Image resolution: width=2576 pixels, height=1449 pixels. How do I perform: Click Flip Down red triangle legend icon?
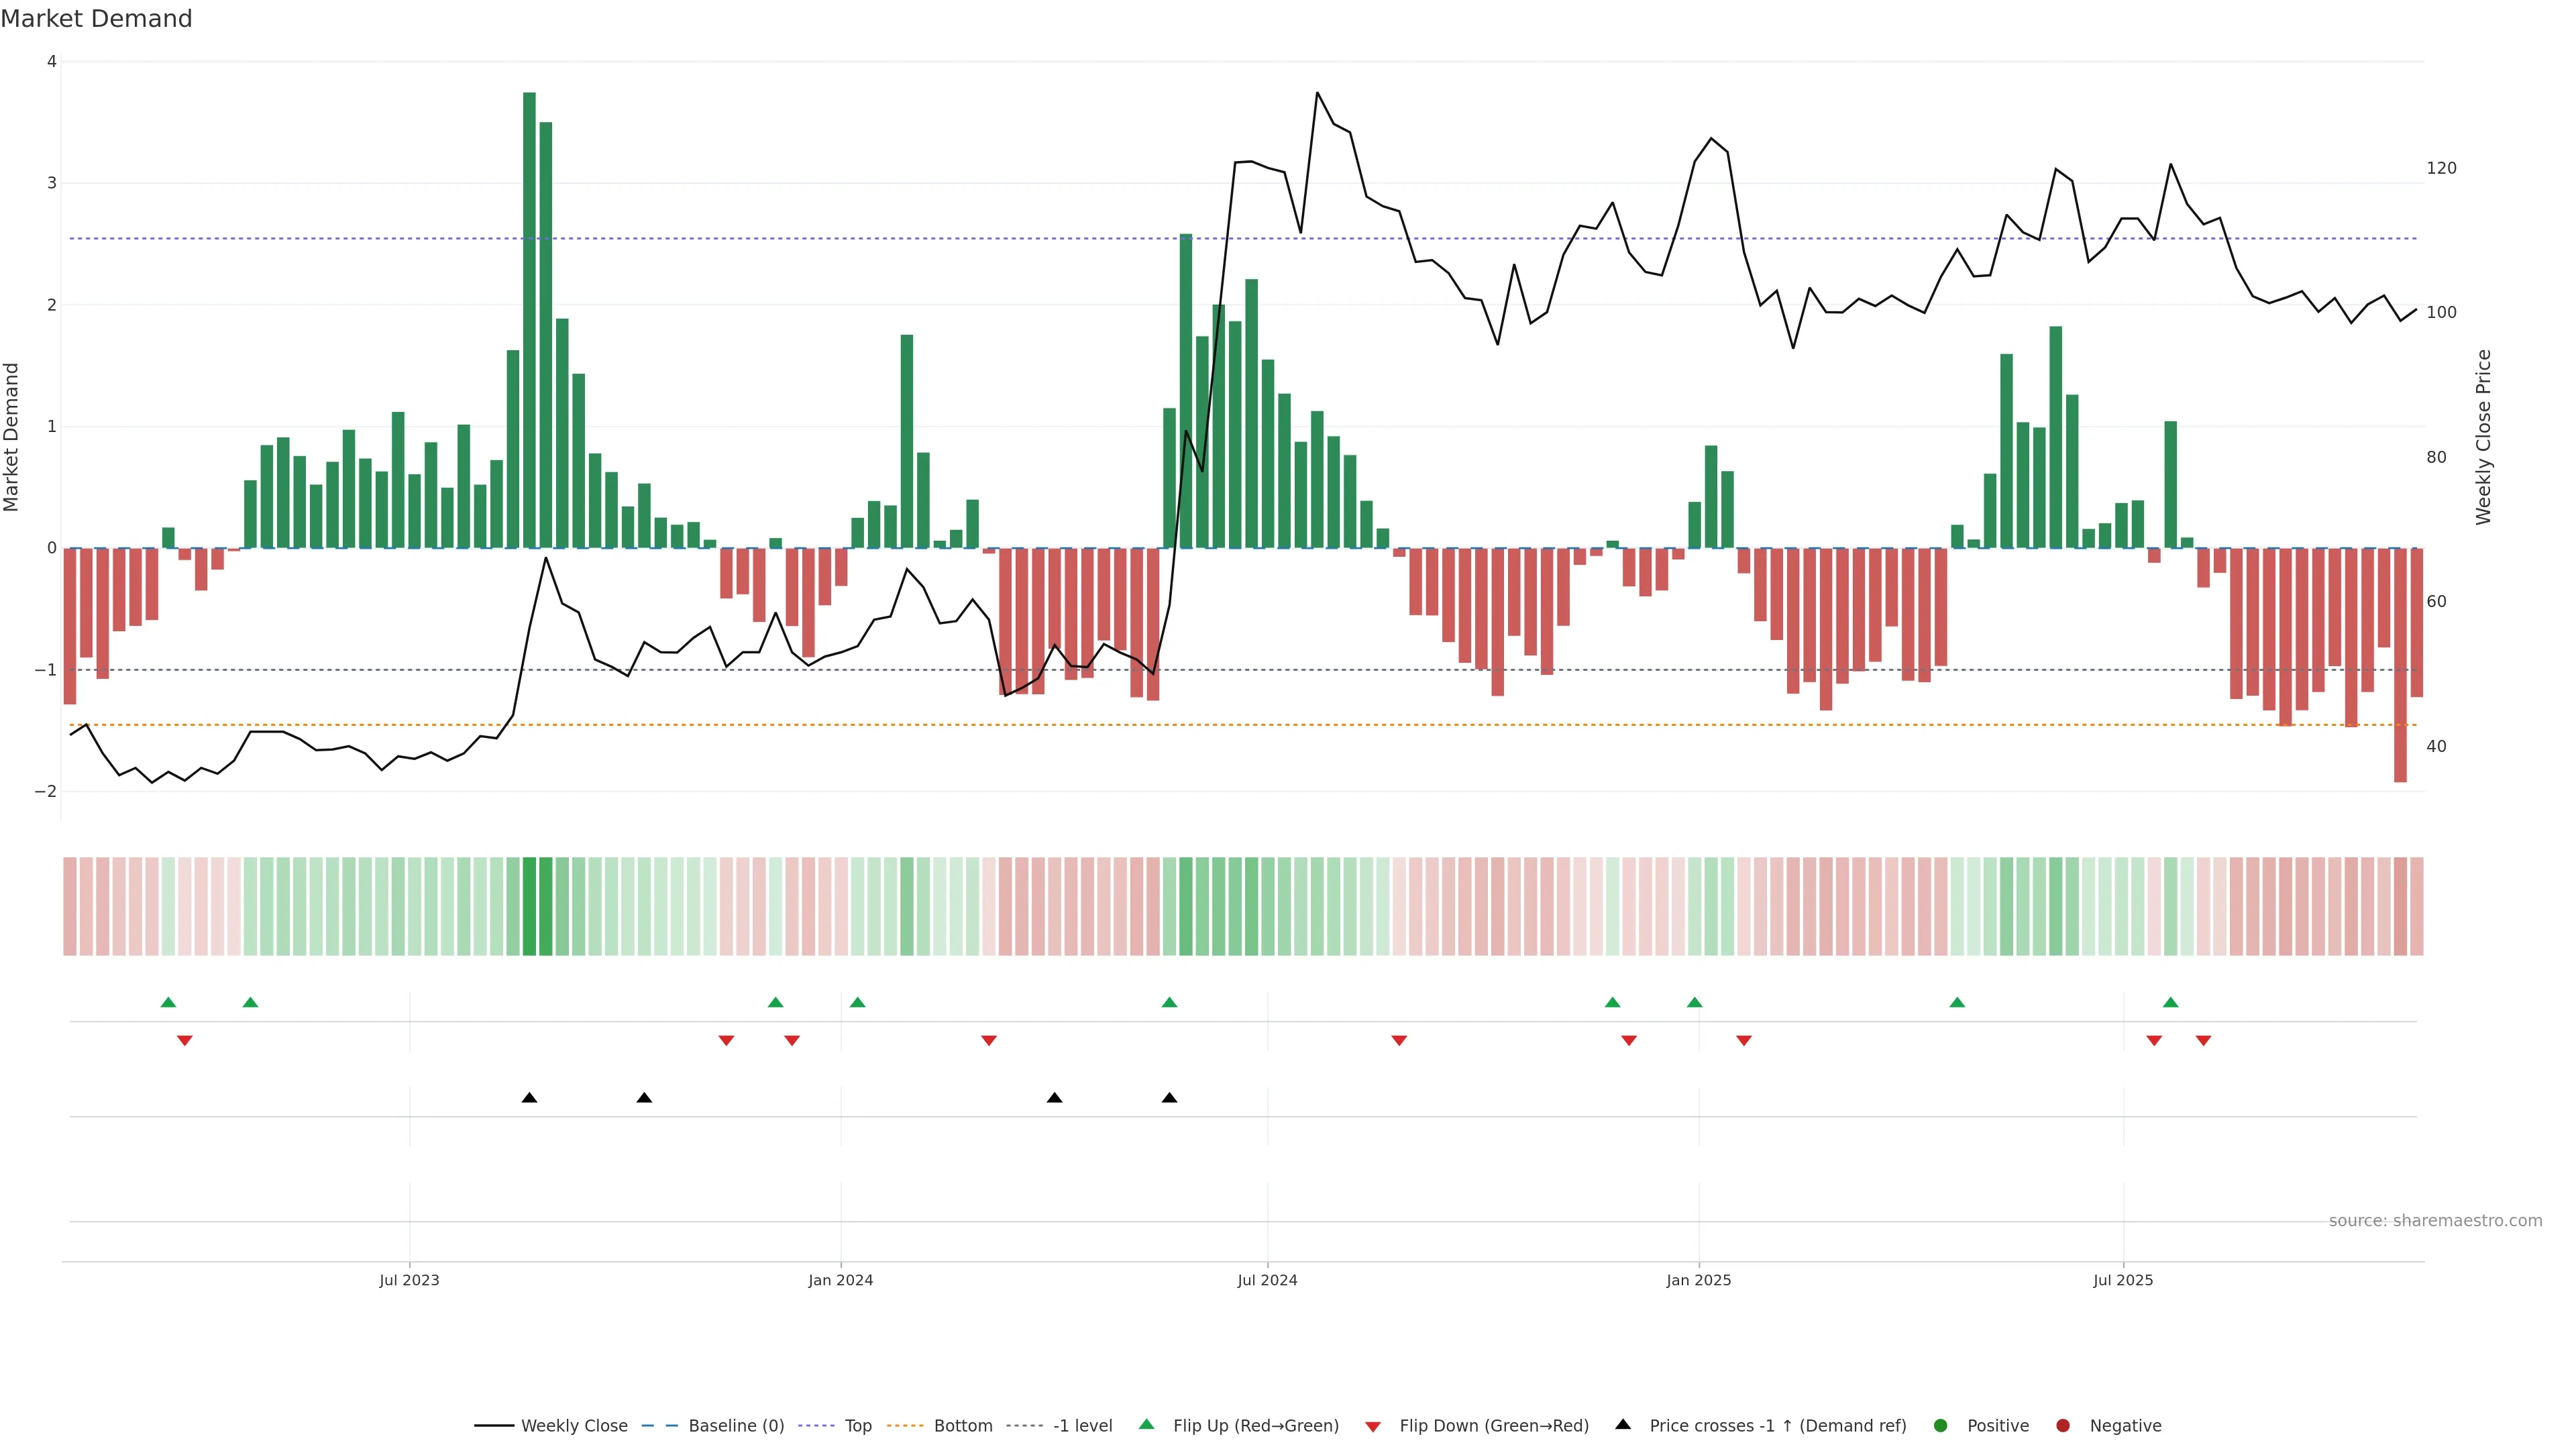[1373, 1427]
